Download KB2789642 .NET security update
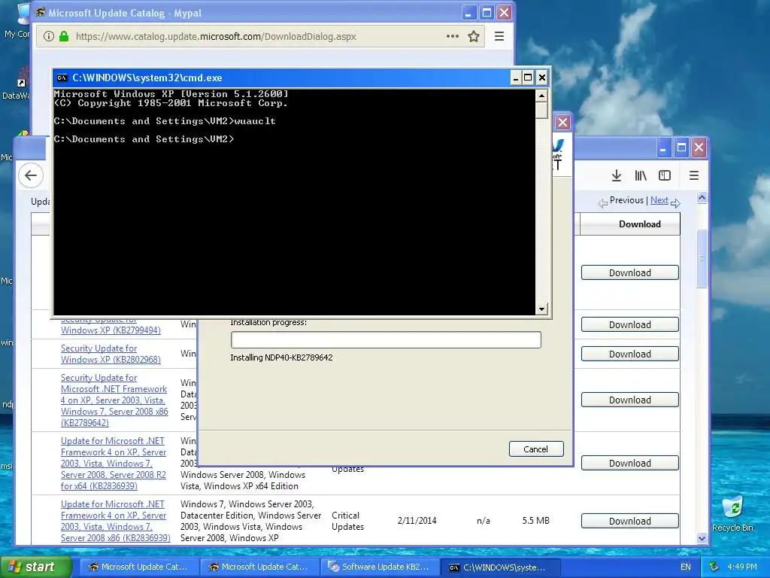This screenshot has height=578, width=770. pyautogui.click(x=630, y=400)
